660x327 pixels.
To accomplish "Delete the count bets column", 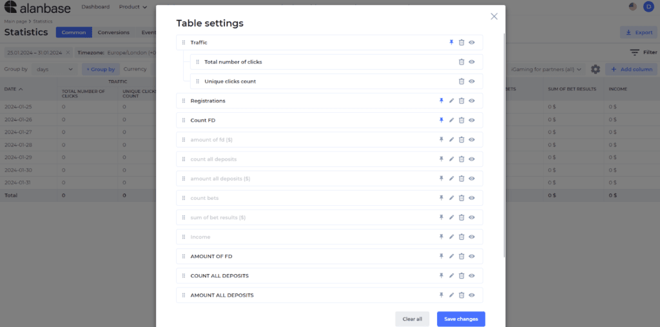I will [x=461, y=197].
